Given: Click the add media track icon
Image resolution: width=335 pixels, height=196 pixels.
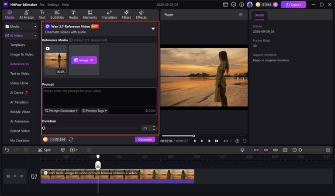Looking at the screenshot, I should 34,176.
